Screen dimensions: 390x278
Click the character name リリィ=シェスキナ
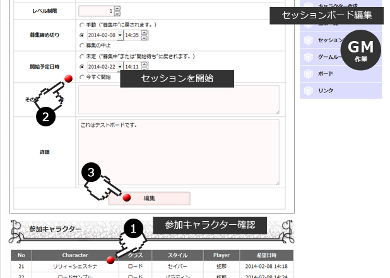pos(75,266)
